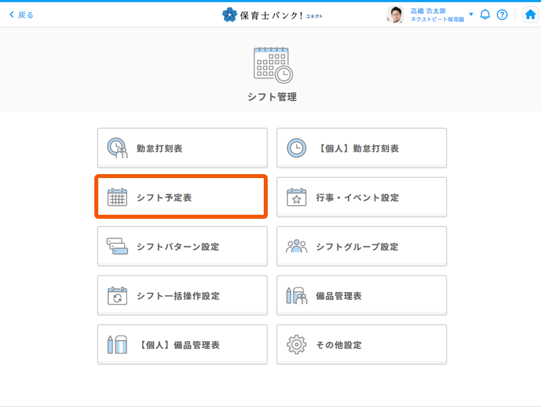The width and height of the screenshot is (545, 407).
Task: Click the 勤怠打刻表 clock with people icon
Action: [117, 148]
